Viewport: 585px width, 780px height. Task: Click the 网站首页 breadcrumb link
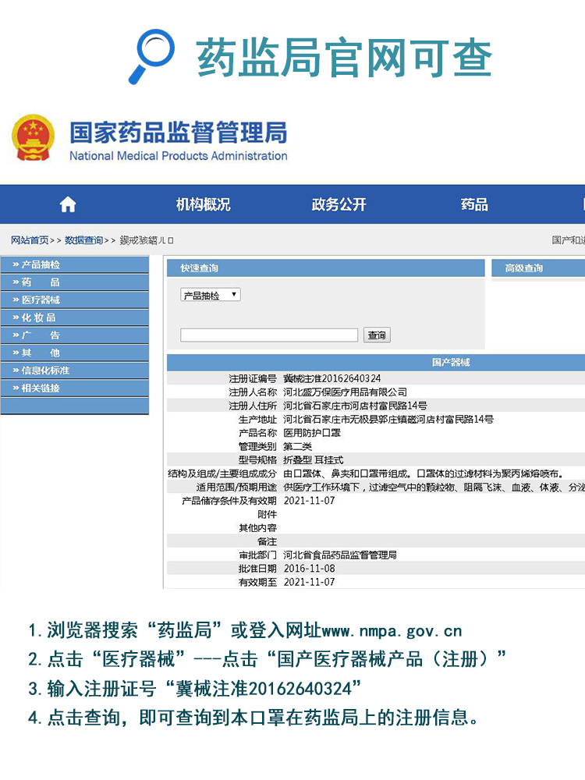tap(30, 240)
